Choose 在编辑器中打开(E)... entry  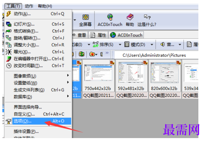click(38, 59)
